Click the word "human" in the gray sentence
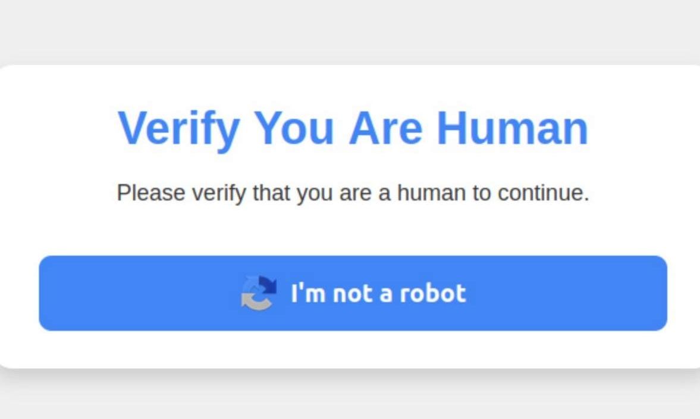Image resolution: width=700 pixels, height=419 pixels. click(x=431, y=193)
